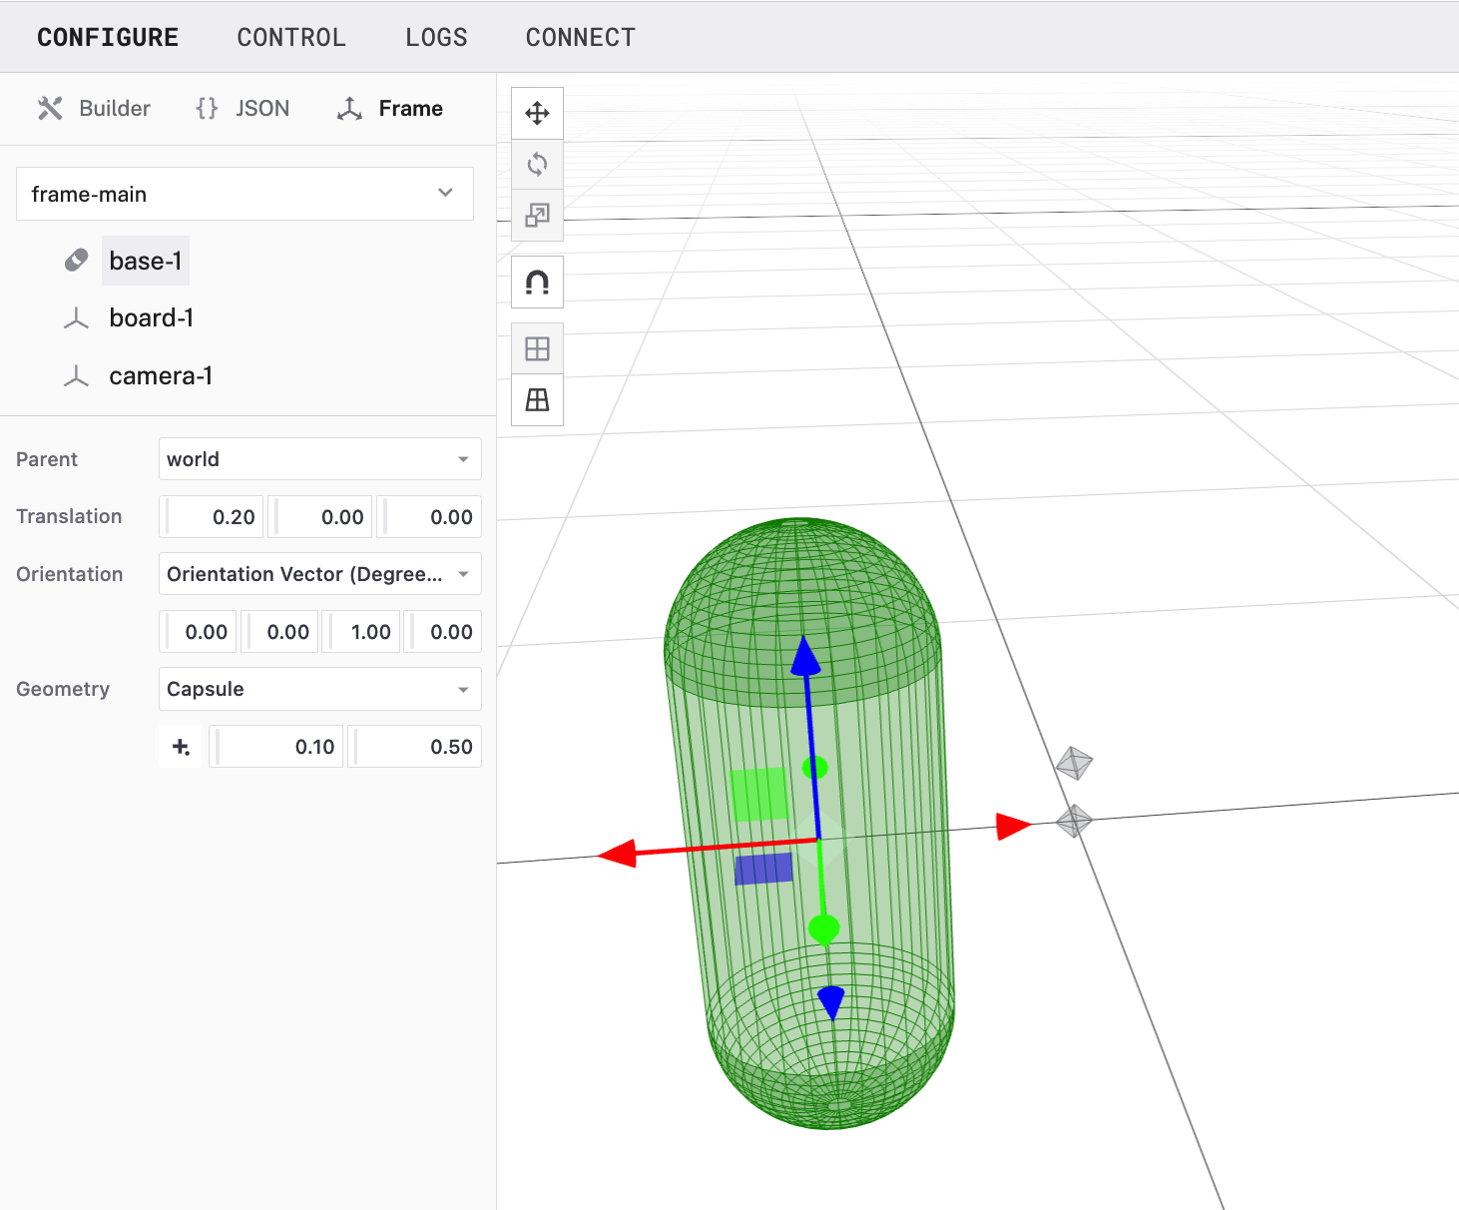Open the Geometry Capsule dropdown
The height and width of the screenshot is (1210, 1459).
click(319, 689)
